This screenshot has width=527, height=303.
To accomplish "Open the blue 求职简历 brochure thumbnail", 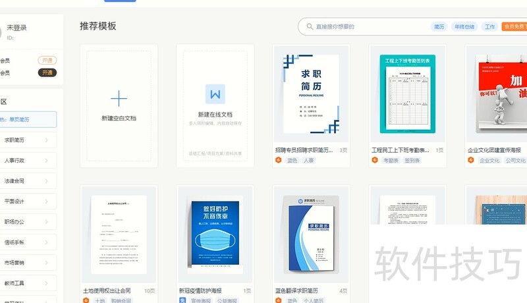I will 311,234.
